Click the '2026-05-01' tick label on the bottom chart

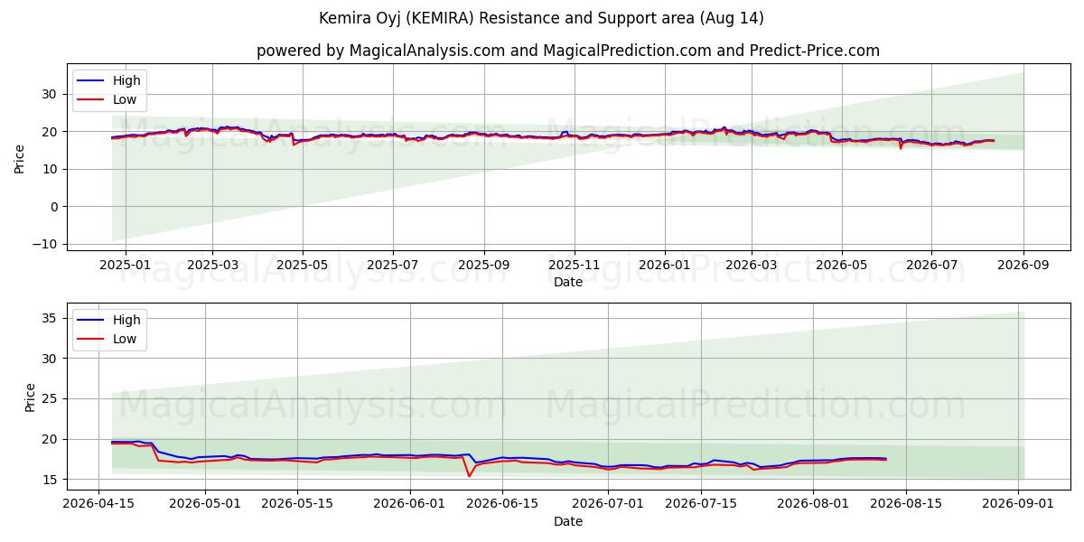click(203, 505)
